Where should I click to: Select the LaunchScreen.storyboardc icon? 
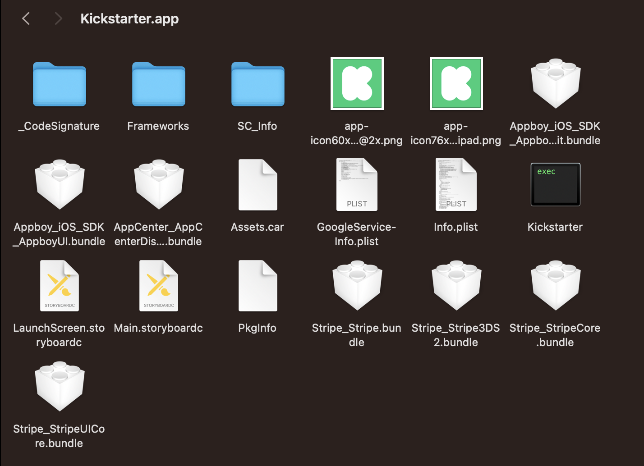tap(60, 286)
